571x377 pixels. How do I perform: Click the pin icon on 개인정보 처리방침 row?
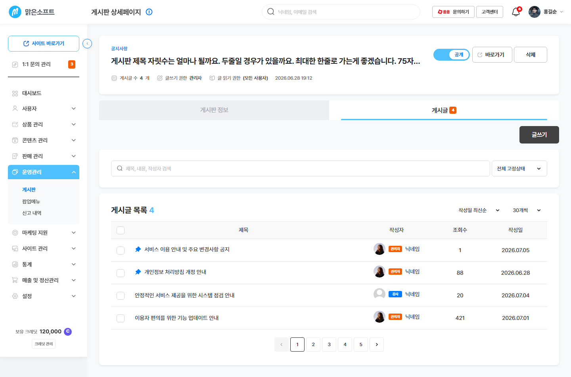pyautogui.click(x=138, y=272)
